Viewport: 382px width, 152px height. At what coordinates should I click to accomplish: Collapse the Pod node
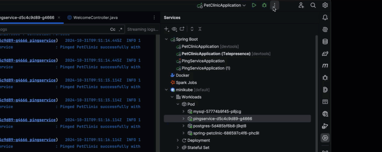tap(178, 104)
